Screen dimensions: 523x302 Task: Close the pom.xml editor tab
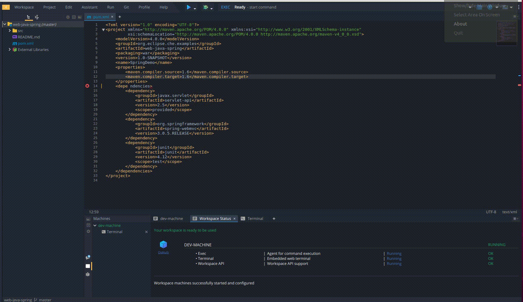tap(112, 17)
